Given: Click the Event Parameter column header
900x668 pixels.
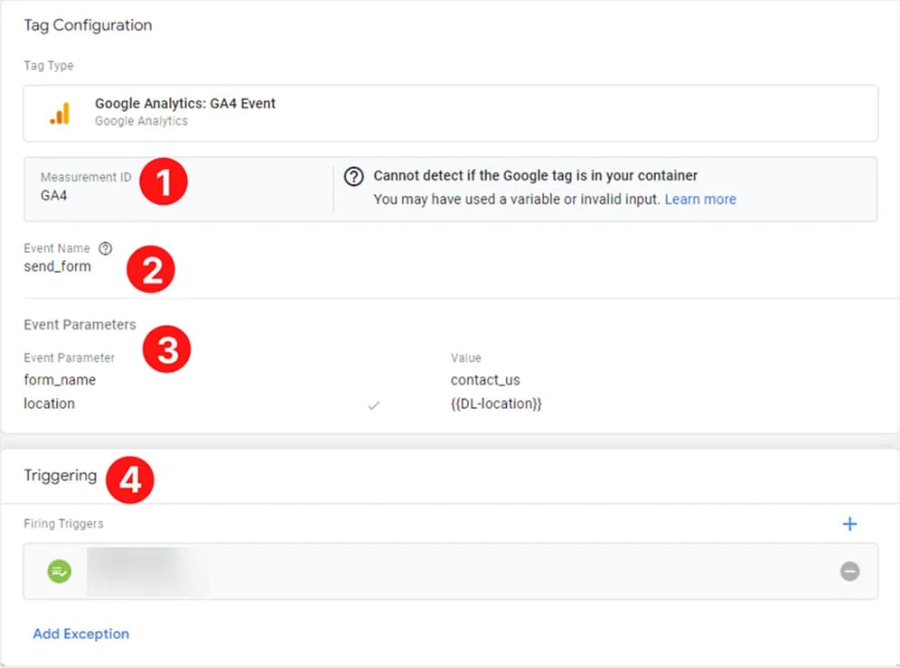Looking at the screenshot, I should 69,357.
